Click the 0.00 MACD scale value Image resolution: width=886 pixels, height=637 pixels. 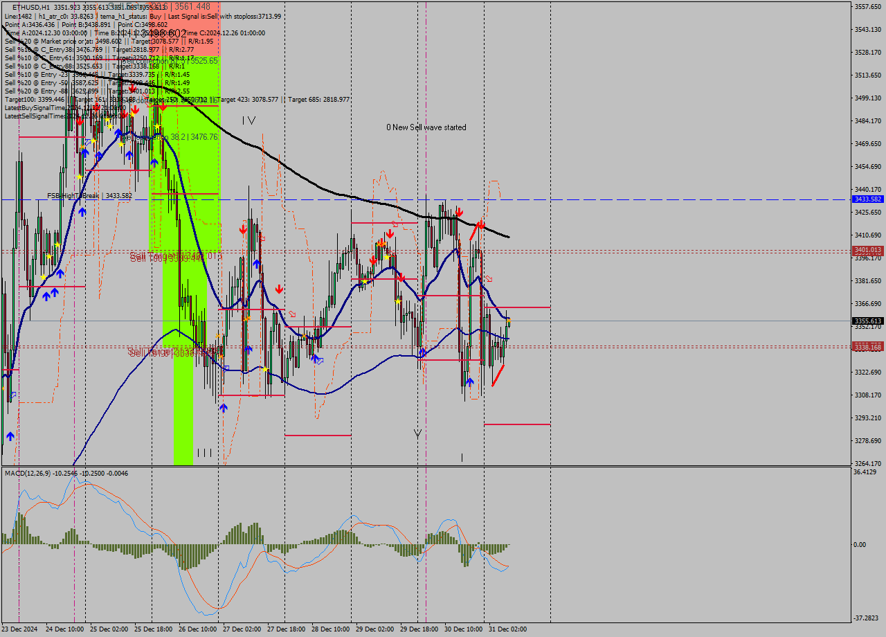860,544
